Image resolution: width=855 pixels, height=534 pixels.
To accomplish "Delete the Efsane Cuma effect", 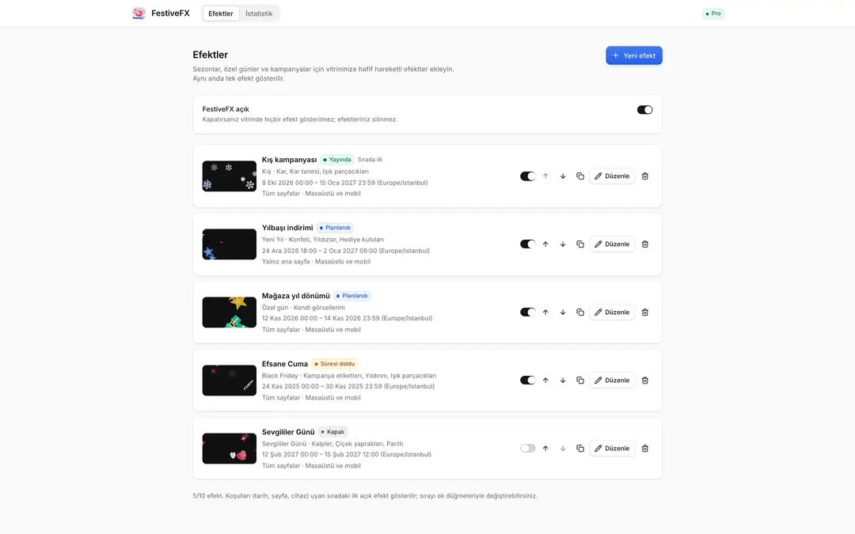I will click(645, 381).
